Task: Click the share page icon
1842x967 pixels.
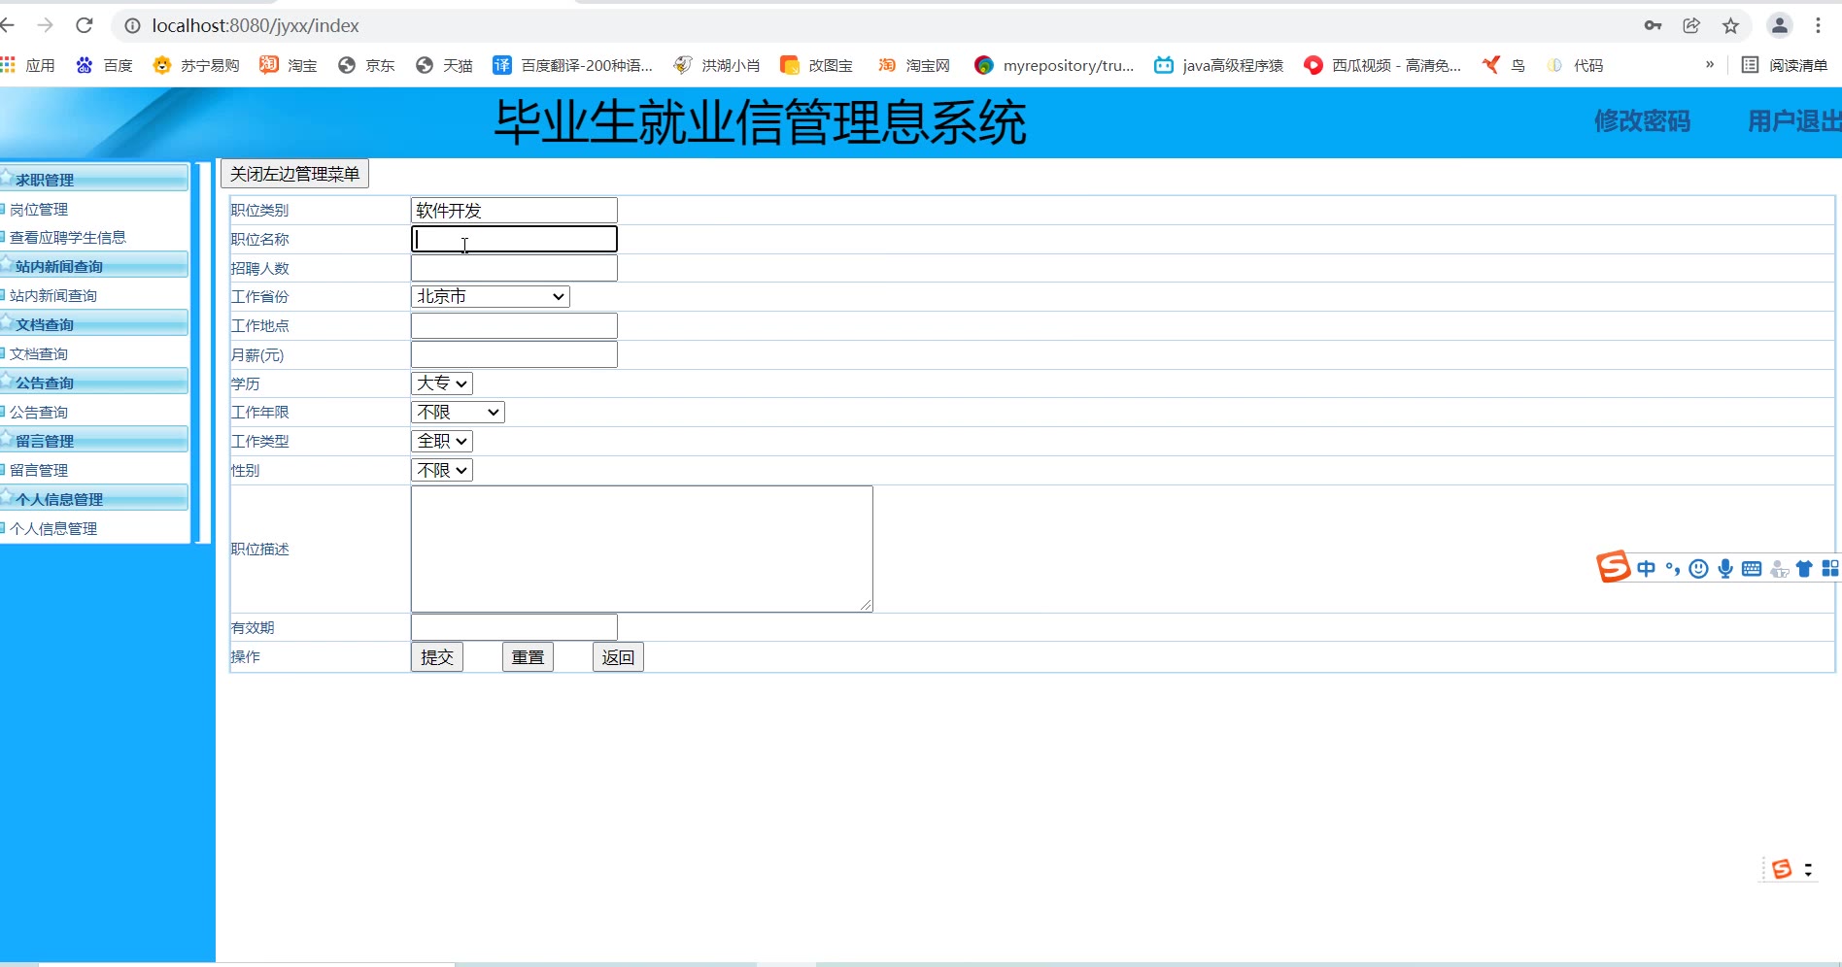Action: (x=1691, y=26)
